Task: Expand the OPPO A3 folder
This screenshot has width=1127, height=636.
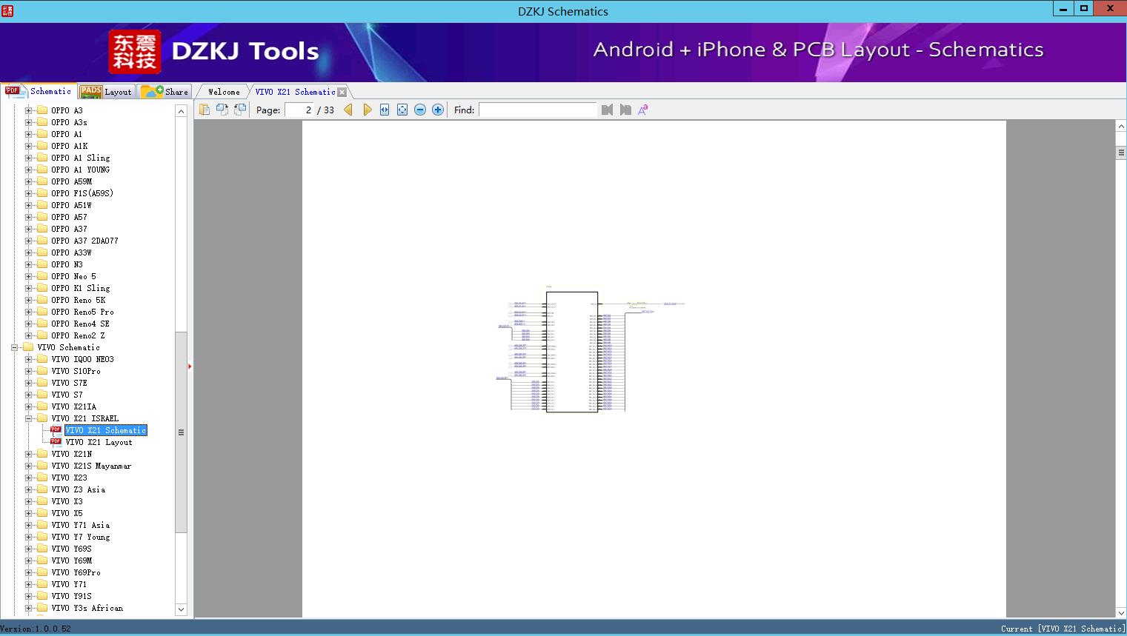Action: point(29,110)
